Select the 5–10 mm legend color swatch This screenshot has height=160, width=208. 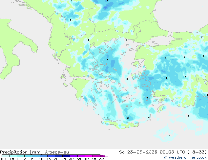[x=36, y=156]
